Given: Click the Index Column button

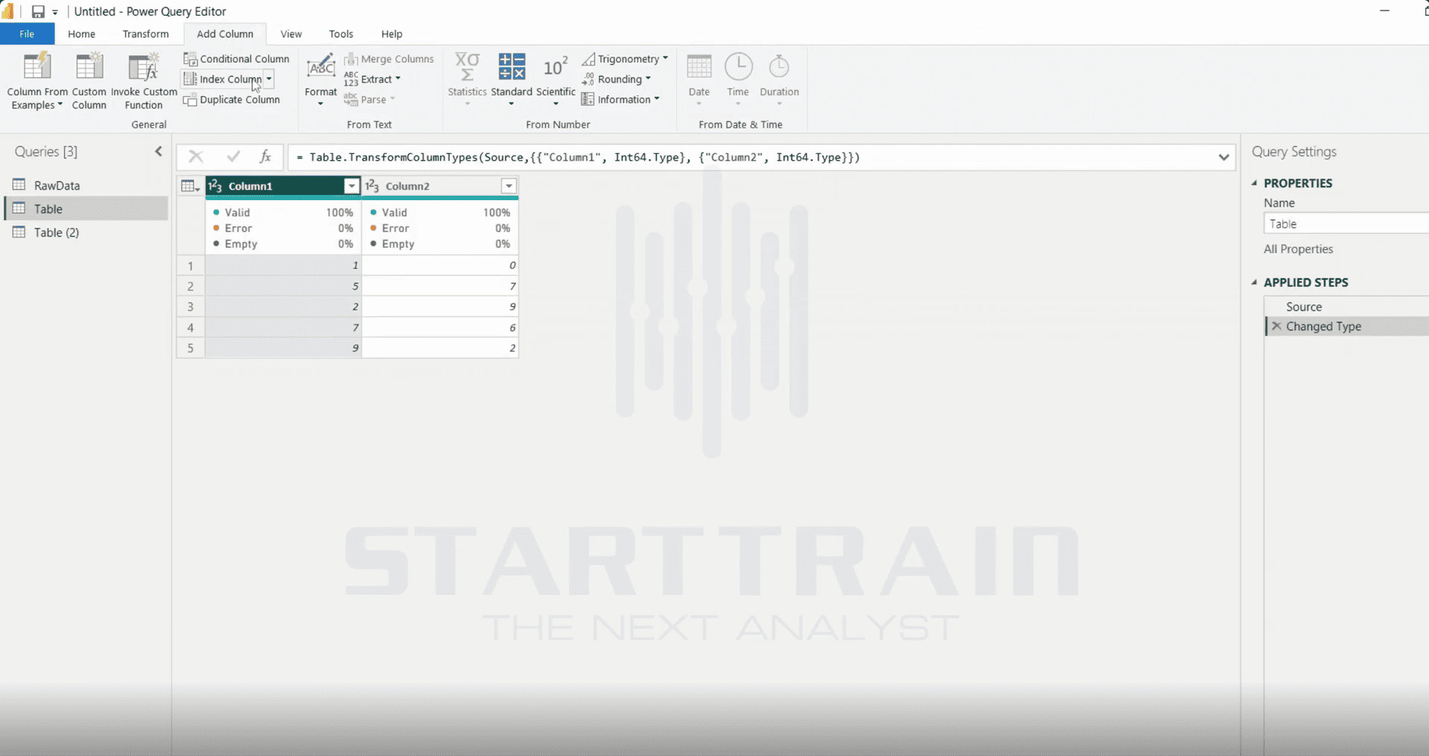Looking at the screenshot, I should click(223, 79).
